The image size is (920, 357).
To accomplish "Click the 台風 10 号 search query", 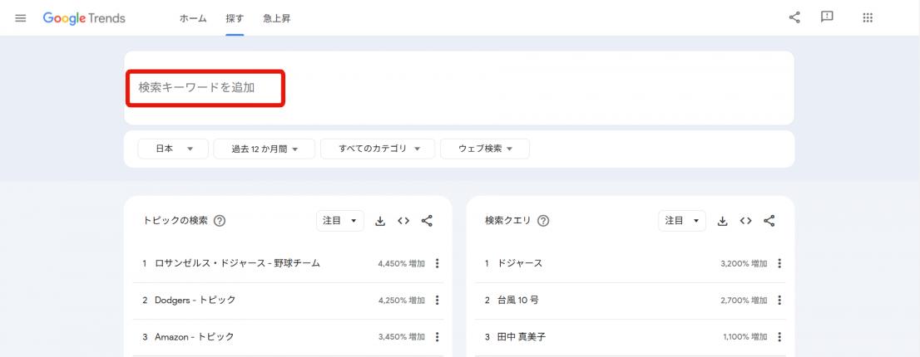I will click(x=518, y=300).
